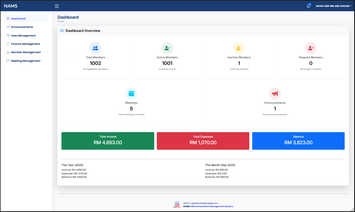This screenshot has width=355, height=212.
Task: Click the Dashboard grid icon in sidebar
Action: click(8, 18)
